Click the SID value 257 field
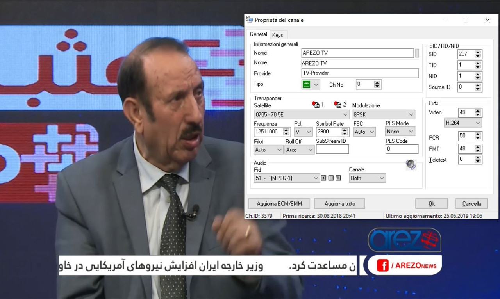The image size is (500, 299). coord(466,54)
